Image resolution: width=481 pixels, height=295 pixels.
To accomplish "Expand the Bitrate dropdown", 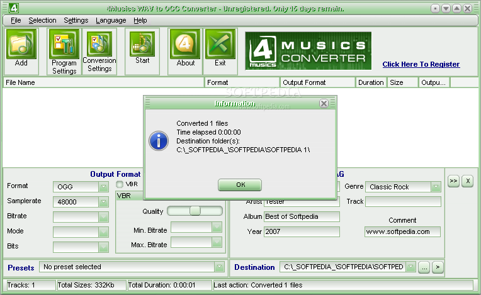I will coord(103,217).
